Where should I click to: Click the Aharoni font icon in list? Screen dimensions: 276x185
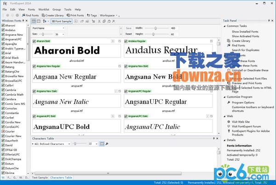pos(3,25)
